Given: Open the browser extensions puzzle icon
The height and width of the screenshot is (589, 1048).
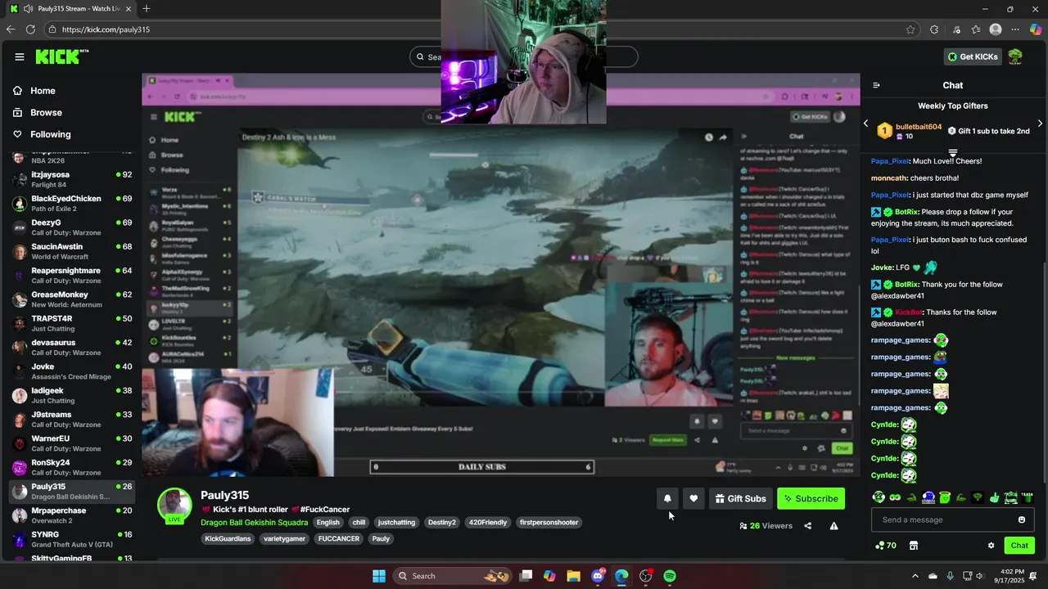Looking at the screenshot, I should coord(934,29).
